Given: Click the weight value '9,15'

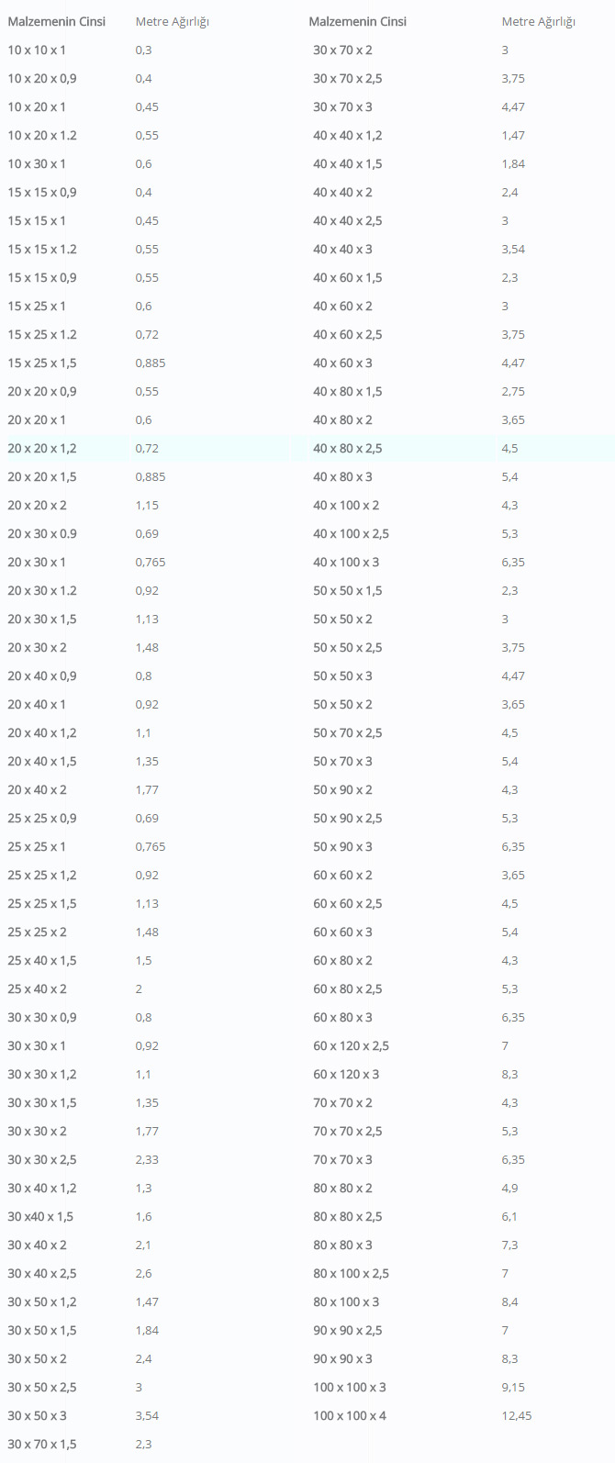Looking at the screenshot, I should tap(513, 1387).
